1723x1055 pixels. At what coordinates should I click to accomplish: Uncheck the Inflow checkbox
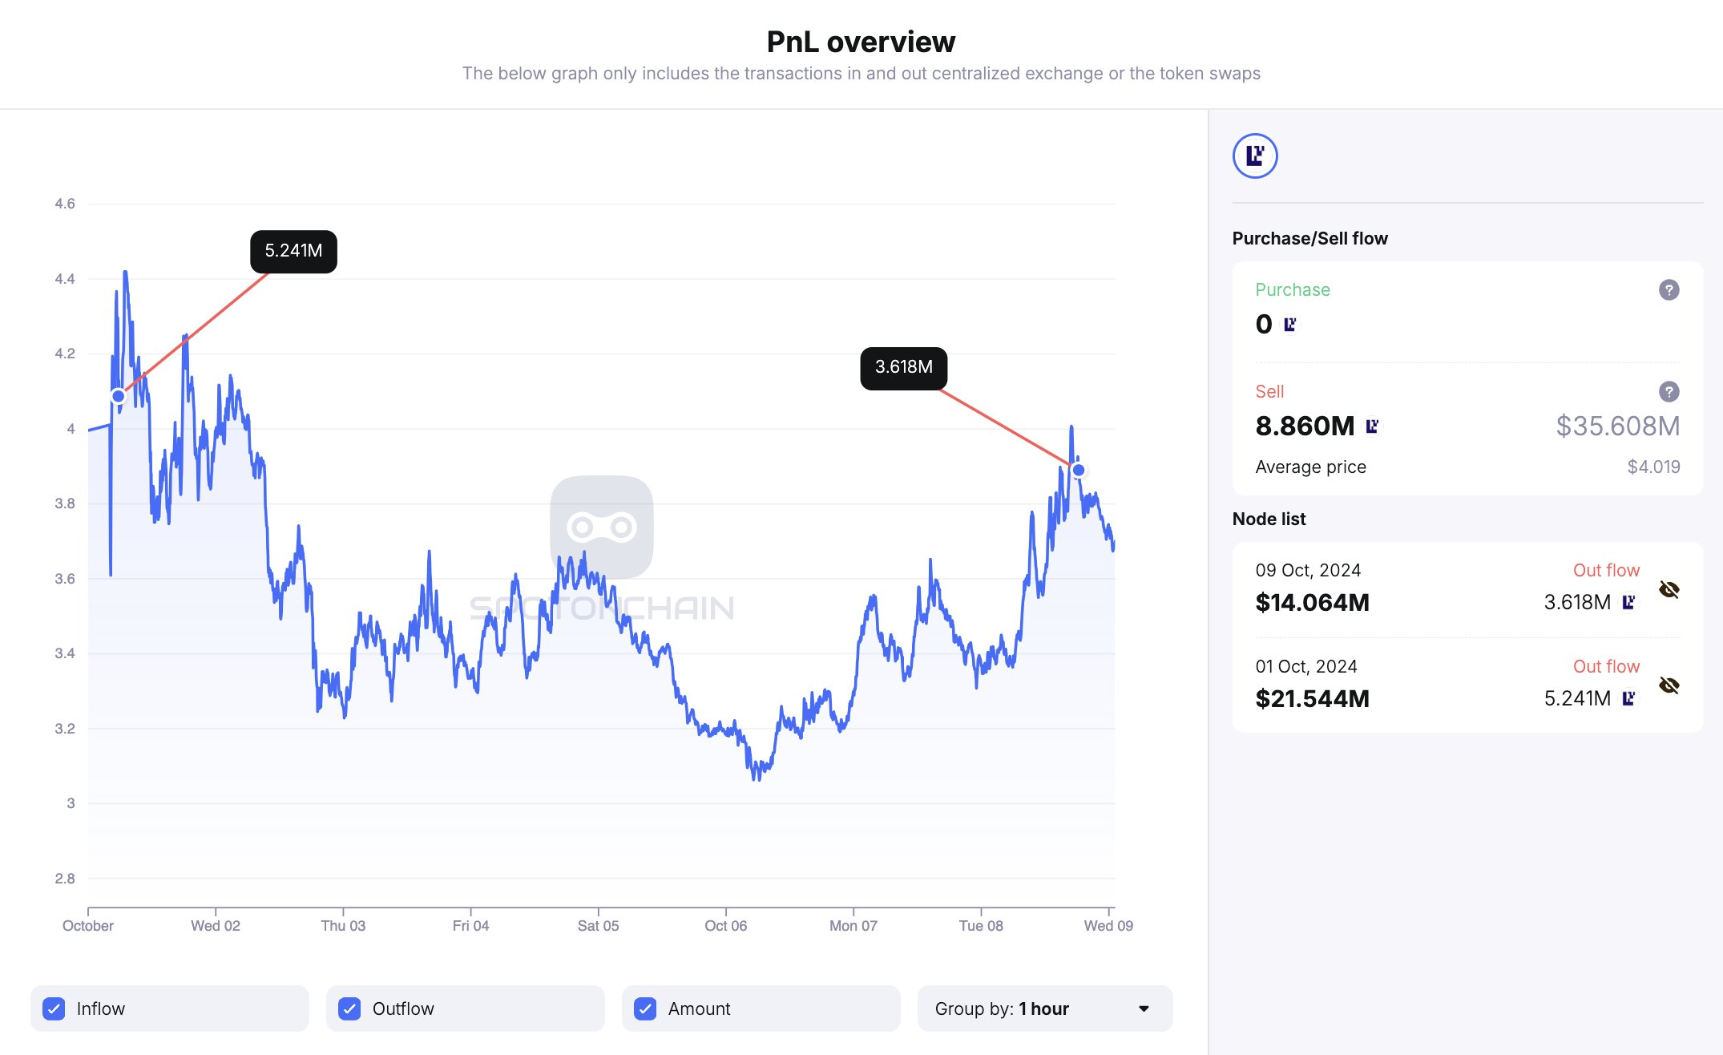[x=54, y=1009]
